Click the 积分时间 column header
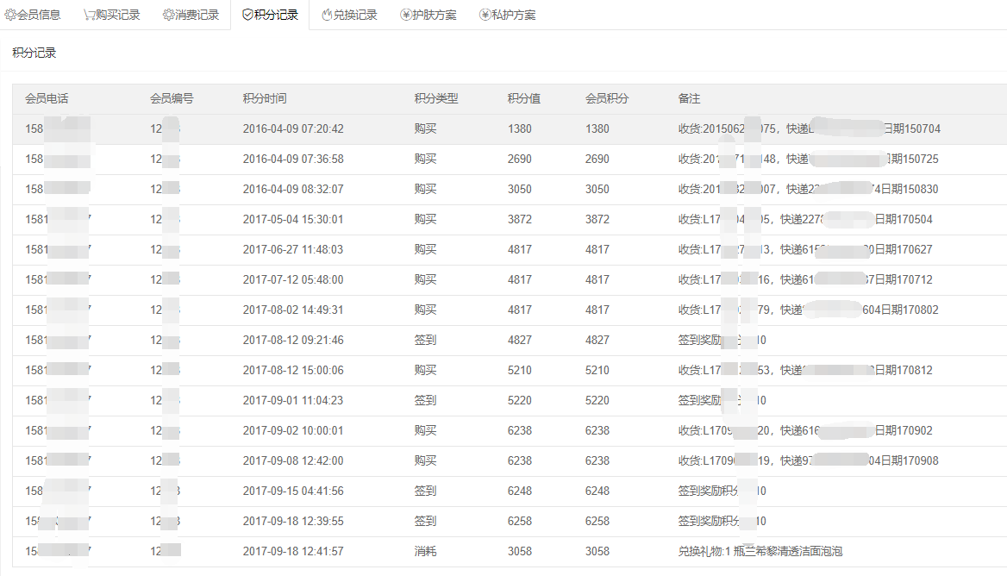The image size is (1007, 576). (265, 98)
